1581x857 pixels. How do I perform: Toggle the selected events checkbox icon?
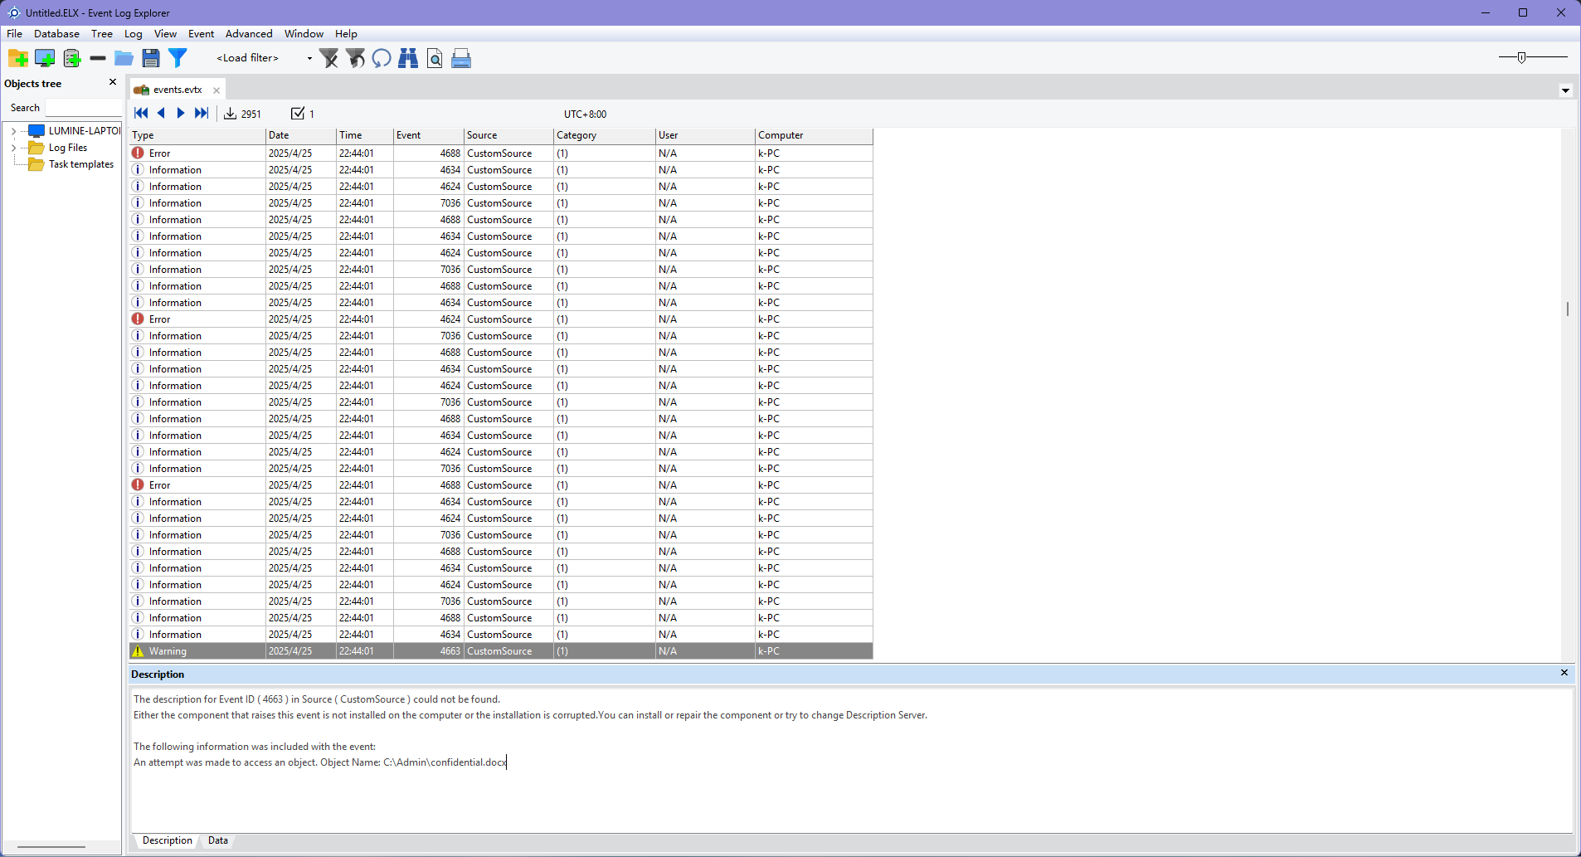298,114
